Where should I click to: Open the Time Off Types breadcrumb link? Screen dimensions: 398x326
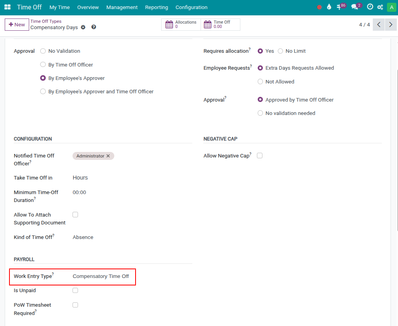46,21
